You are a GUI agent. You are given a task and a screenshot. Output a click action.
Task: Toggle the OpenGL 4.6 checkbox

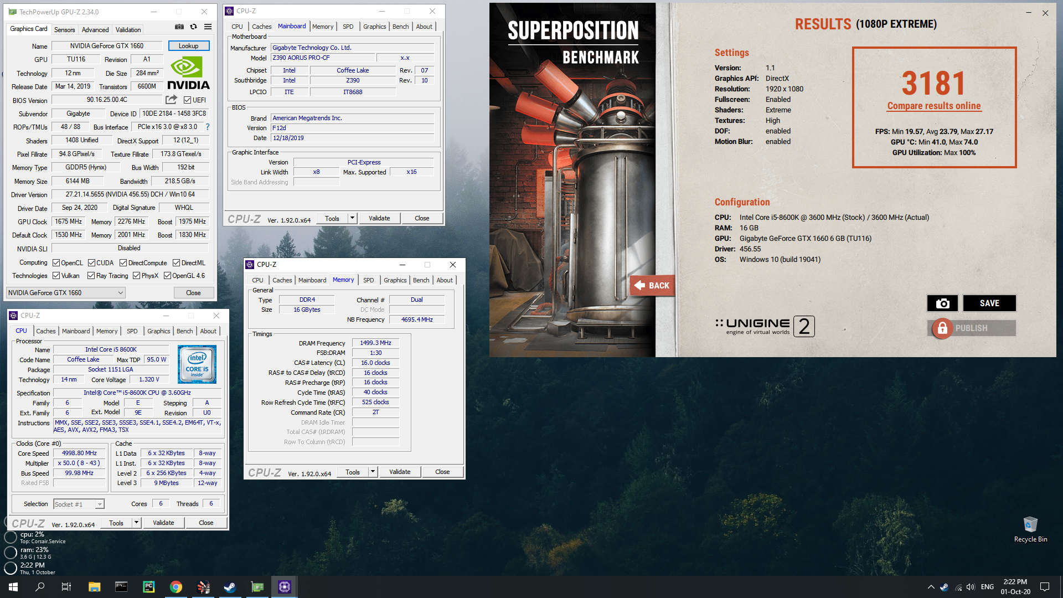coord(167,276)
